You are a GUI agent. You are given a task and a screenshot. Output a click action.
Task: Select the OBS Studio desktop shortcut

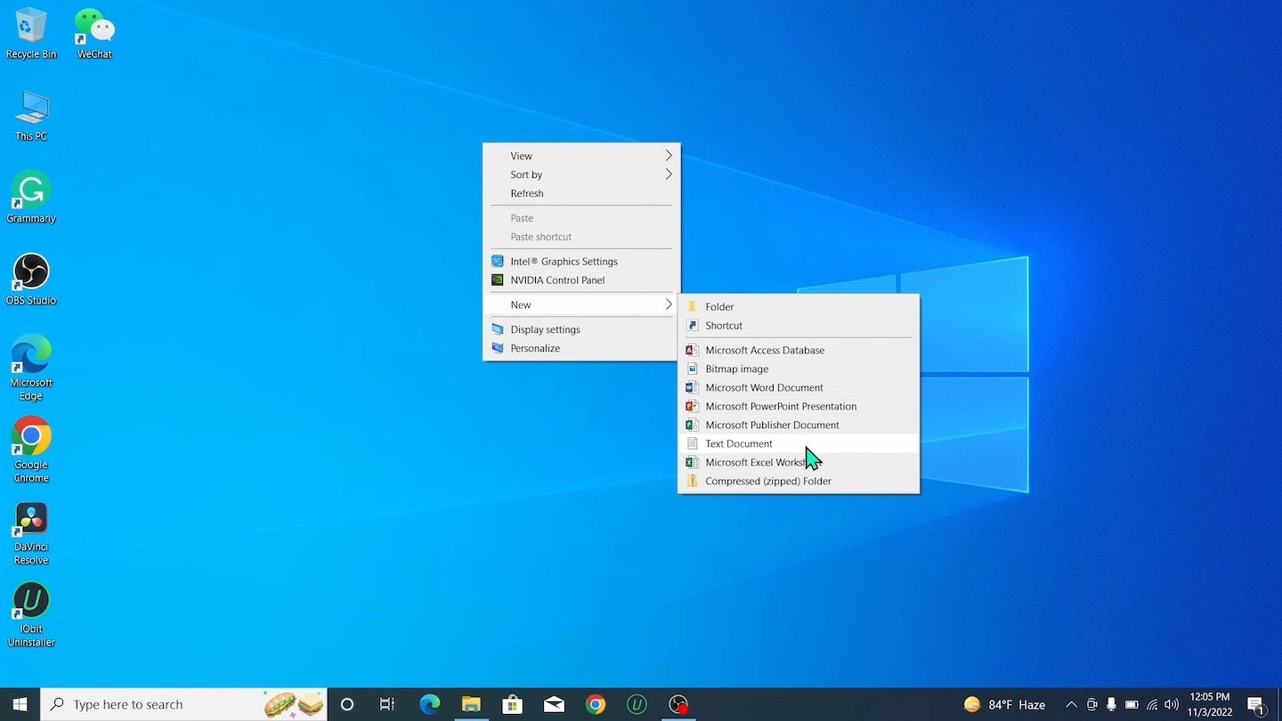point(31,279)
